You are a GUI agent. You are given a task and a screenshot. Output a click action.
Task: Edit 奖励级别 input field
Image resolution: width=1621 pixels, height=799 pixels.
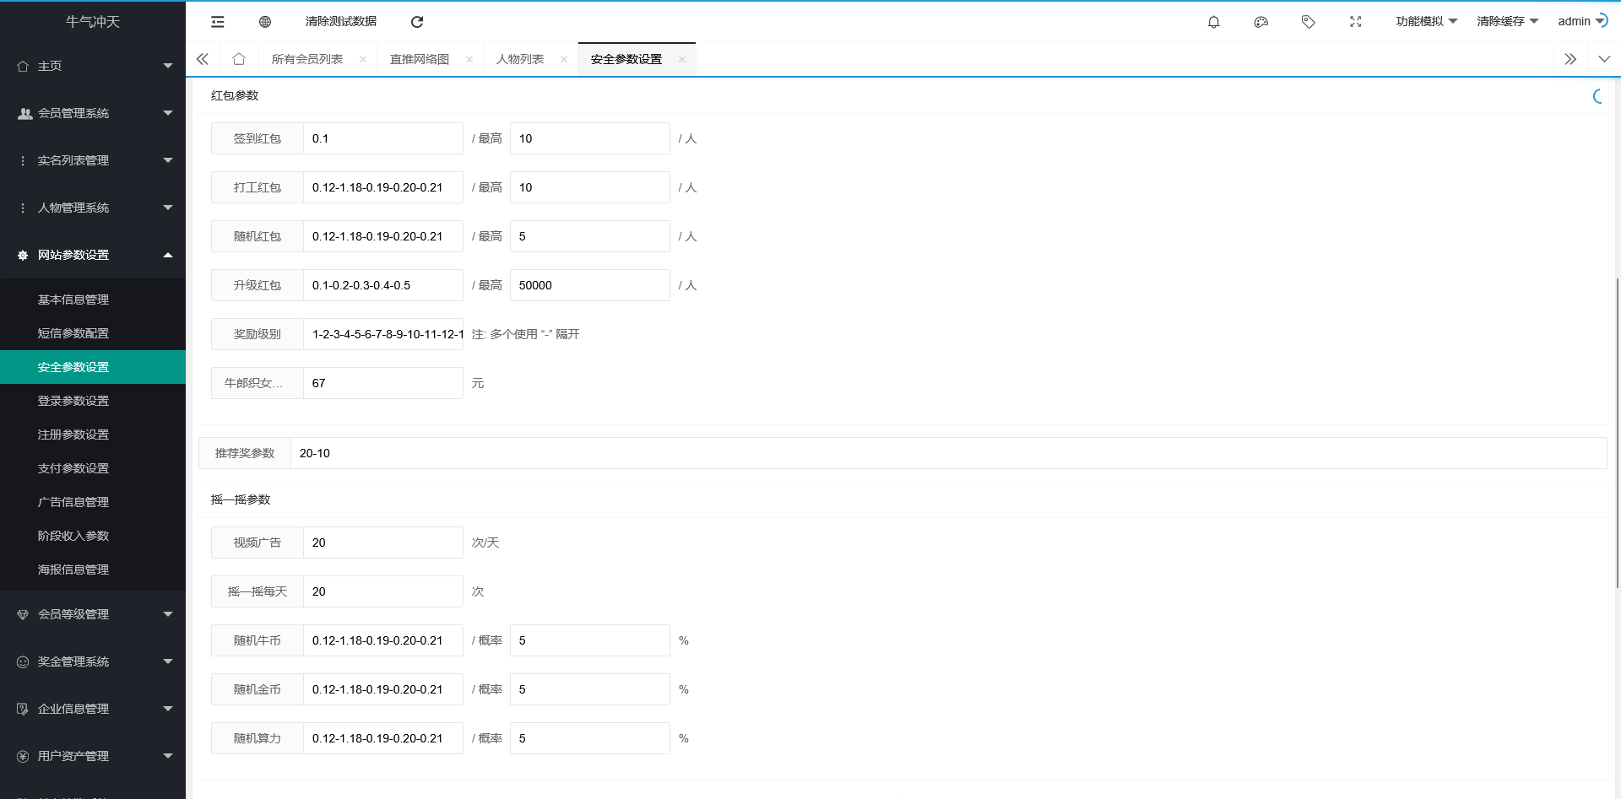383,334
